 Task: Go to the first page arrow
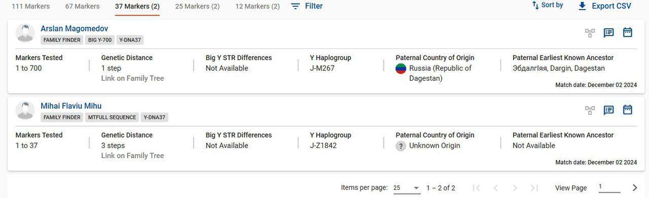coord(476,188)
